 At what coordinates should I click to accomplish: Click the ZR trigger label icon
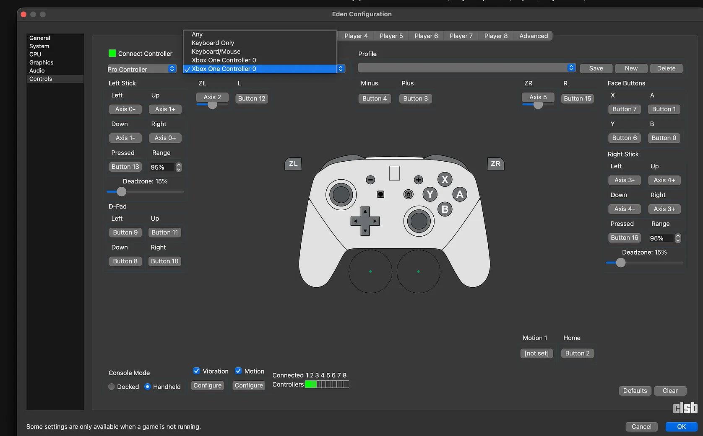495,164
